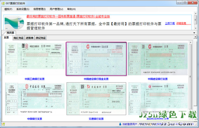Select the 贷记凭证 tab
199x128 pixels.
[41, 38]
